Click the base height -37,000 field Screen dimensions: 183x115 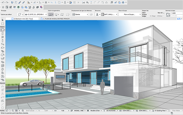pos(177,16)
